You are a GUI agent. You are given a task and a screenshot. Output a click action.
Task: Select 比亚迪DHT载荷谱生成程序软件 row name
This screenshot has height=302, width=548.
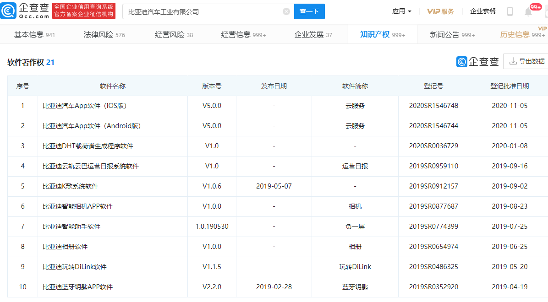88,146
